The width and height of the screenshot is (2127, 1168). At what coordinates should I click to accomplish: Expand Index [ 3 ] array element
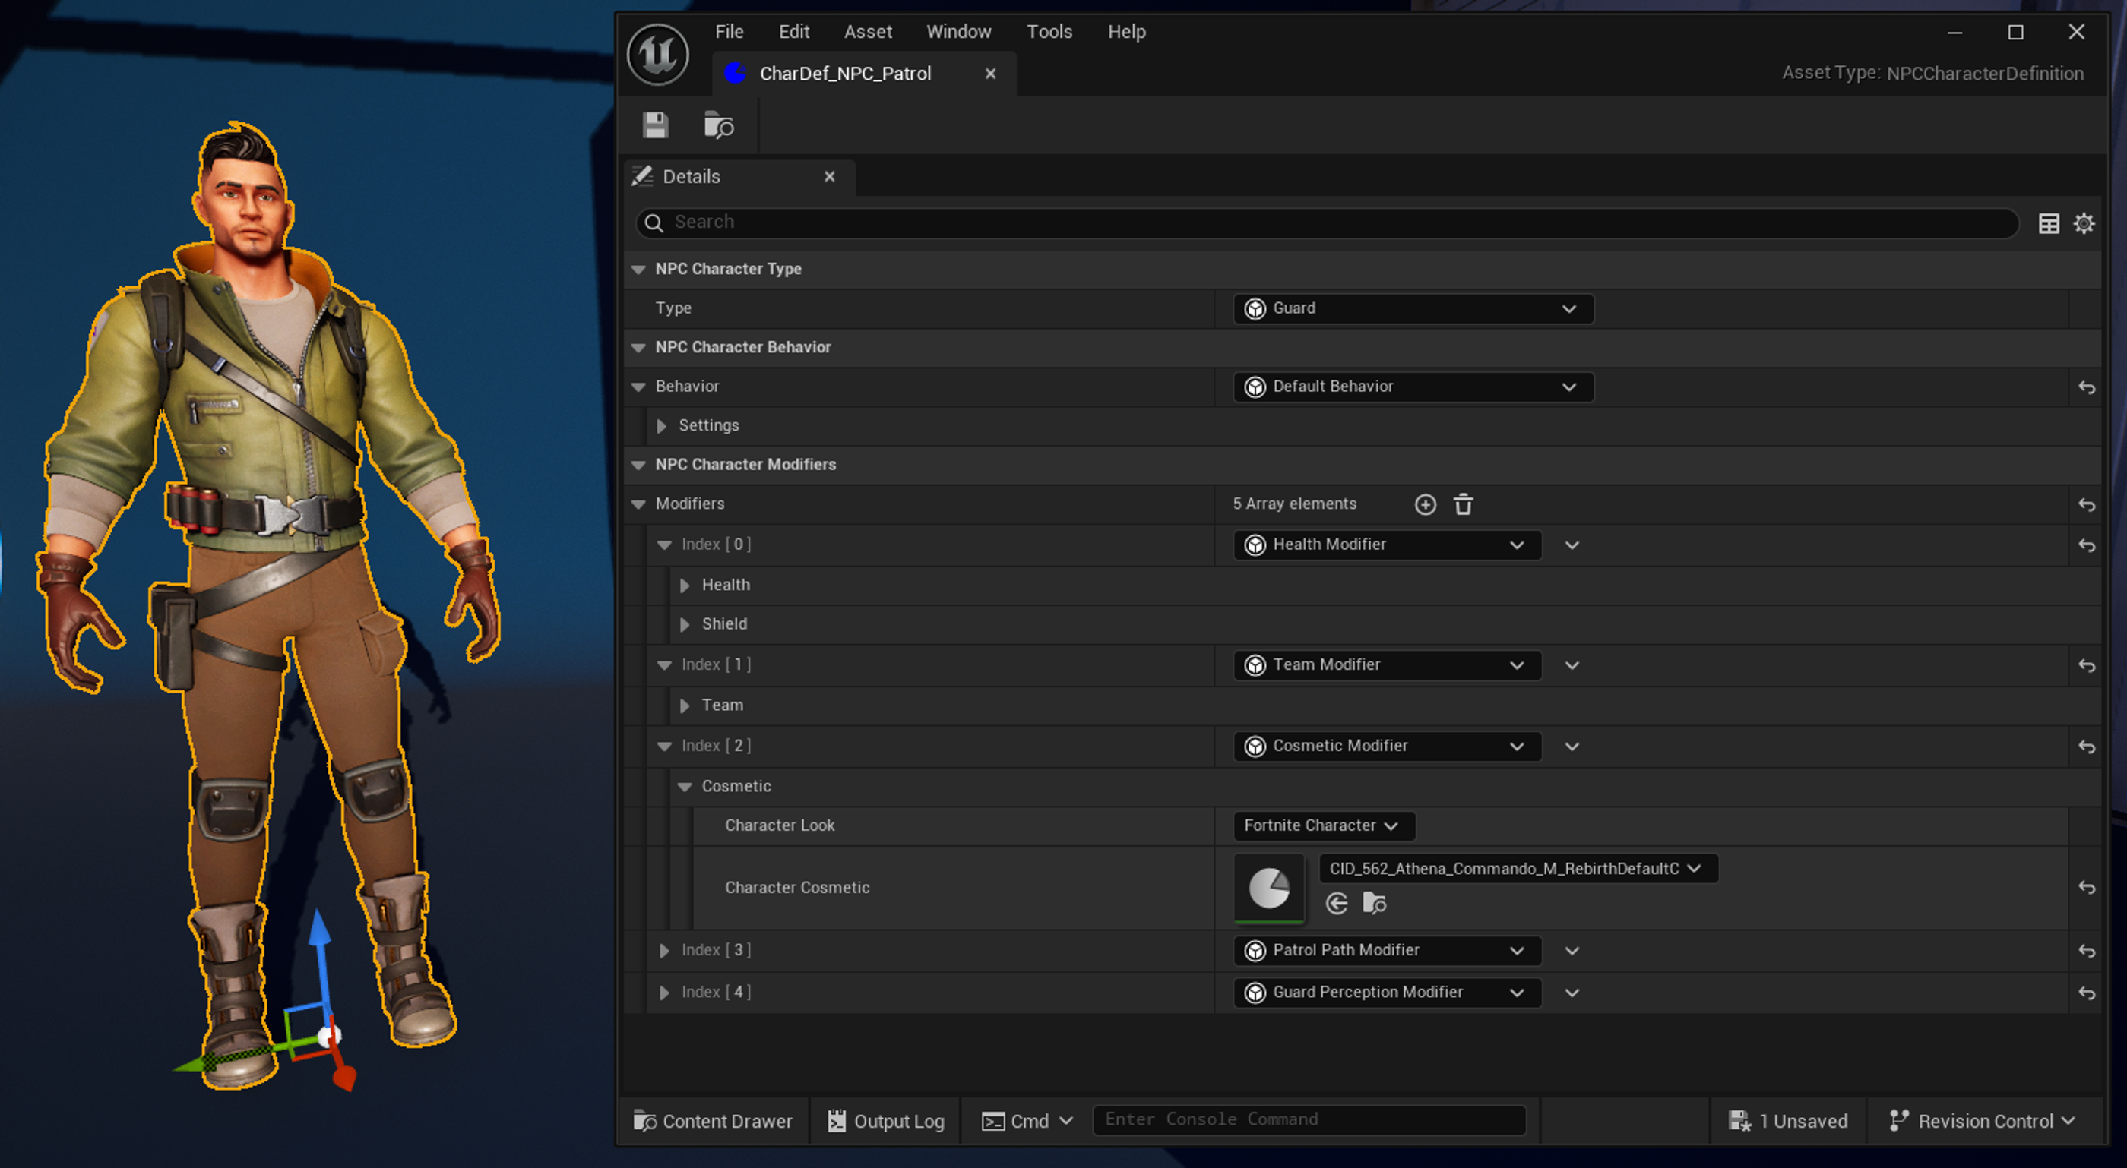click(x=664, y=951)
